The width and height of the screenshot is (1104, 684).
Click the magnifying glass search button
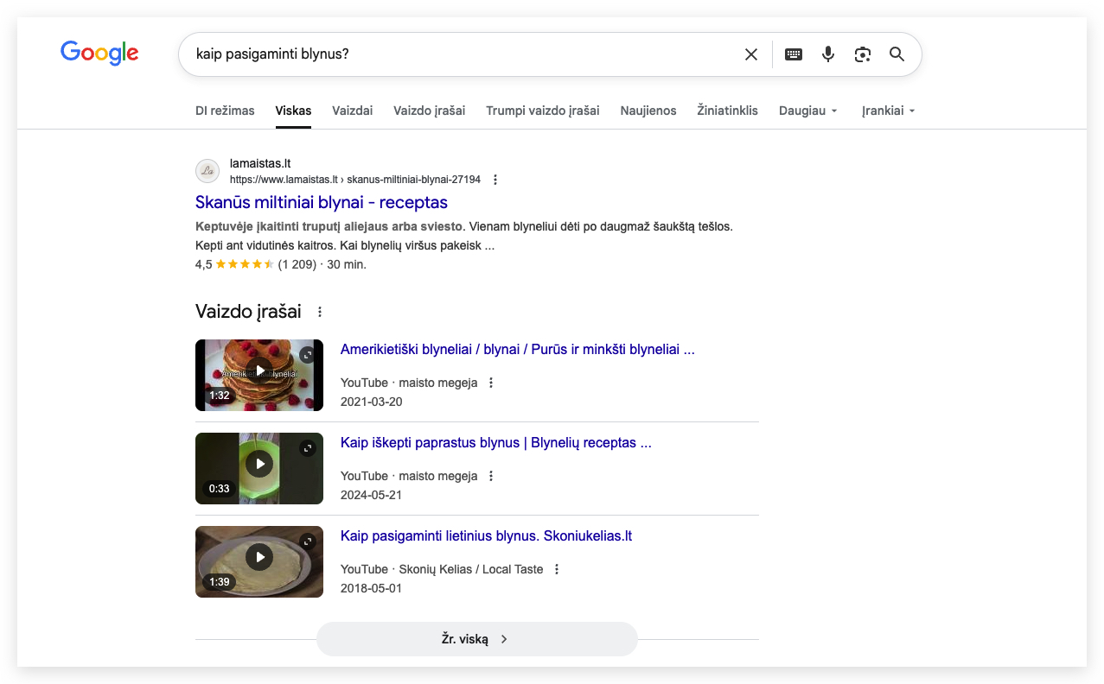897,54
